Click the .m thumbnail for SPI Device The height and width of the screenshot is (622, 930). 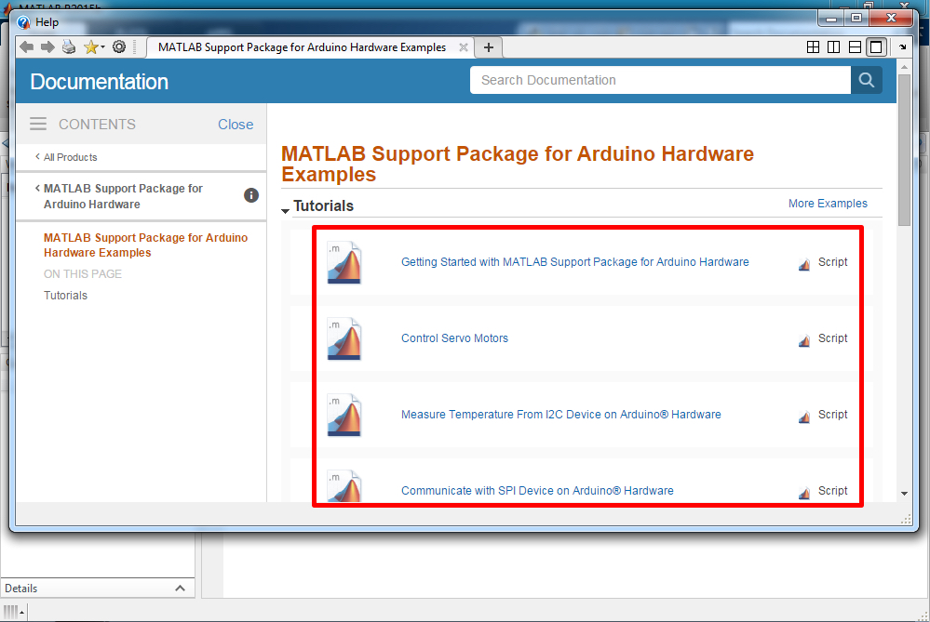click(344, 485)
